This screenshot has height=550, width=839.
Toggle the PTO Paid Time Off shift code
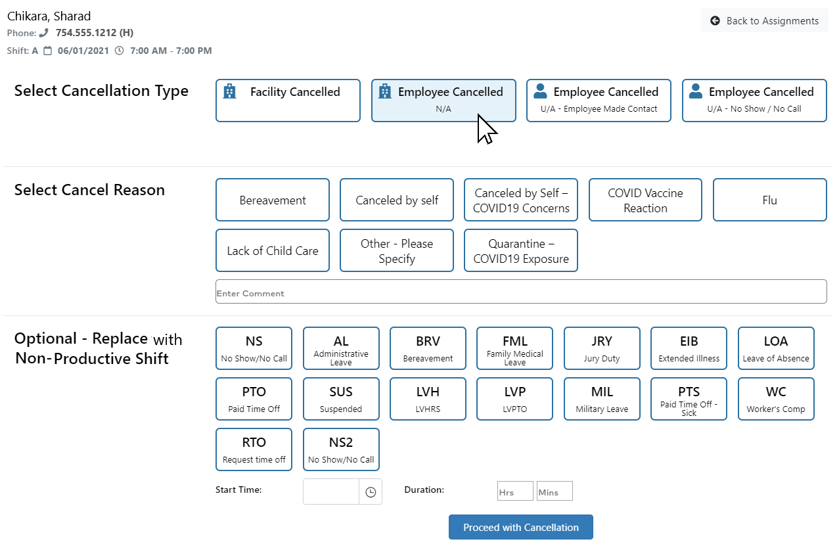point(254,398)
